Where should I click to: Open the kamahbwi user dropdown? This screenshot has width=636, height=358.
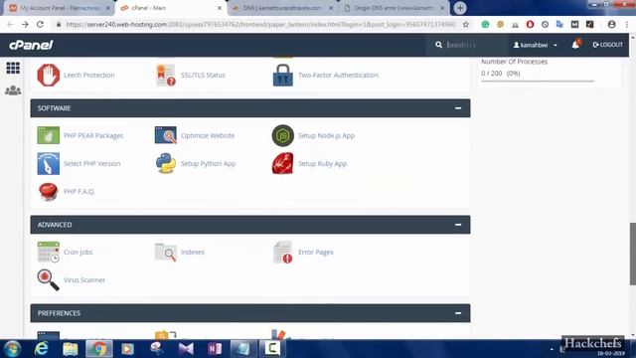[x=535, y=45]
